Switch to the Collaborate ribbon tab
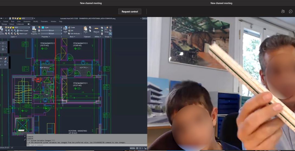Screen dimensions: 295x151 tap(20, 24)
